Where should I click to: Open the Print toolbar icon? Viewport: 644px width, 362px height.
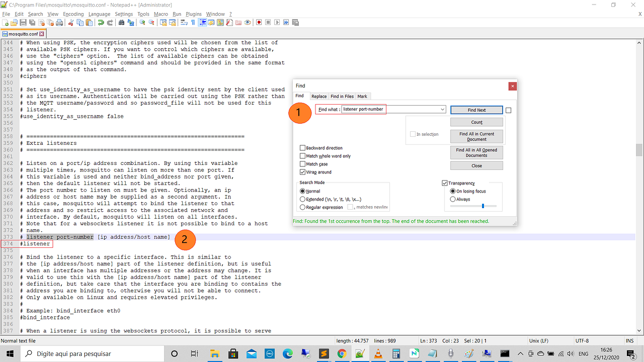pos(60,23)
